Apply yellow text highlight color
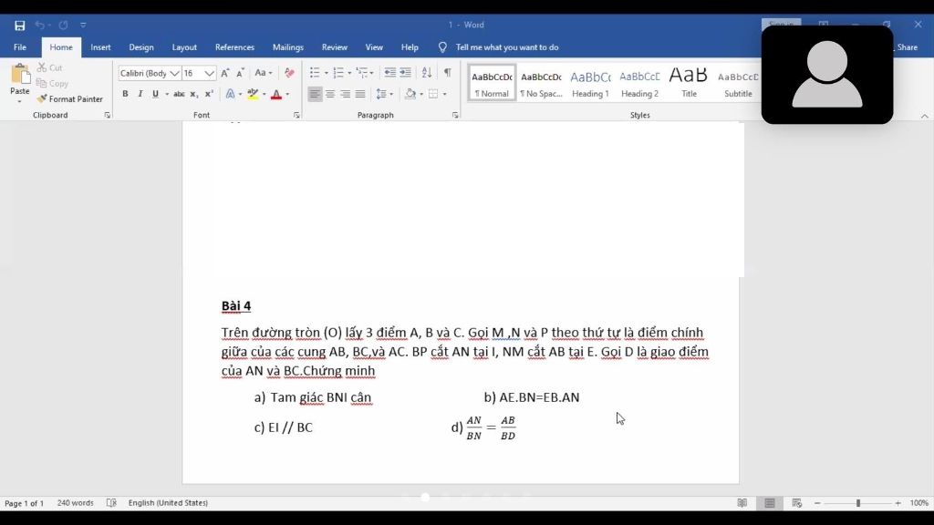This screenshot has height=525, width=934. click(x=254, y=94)
